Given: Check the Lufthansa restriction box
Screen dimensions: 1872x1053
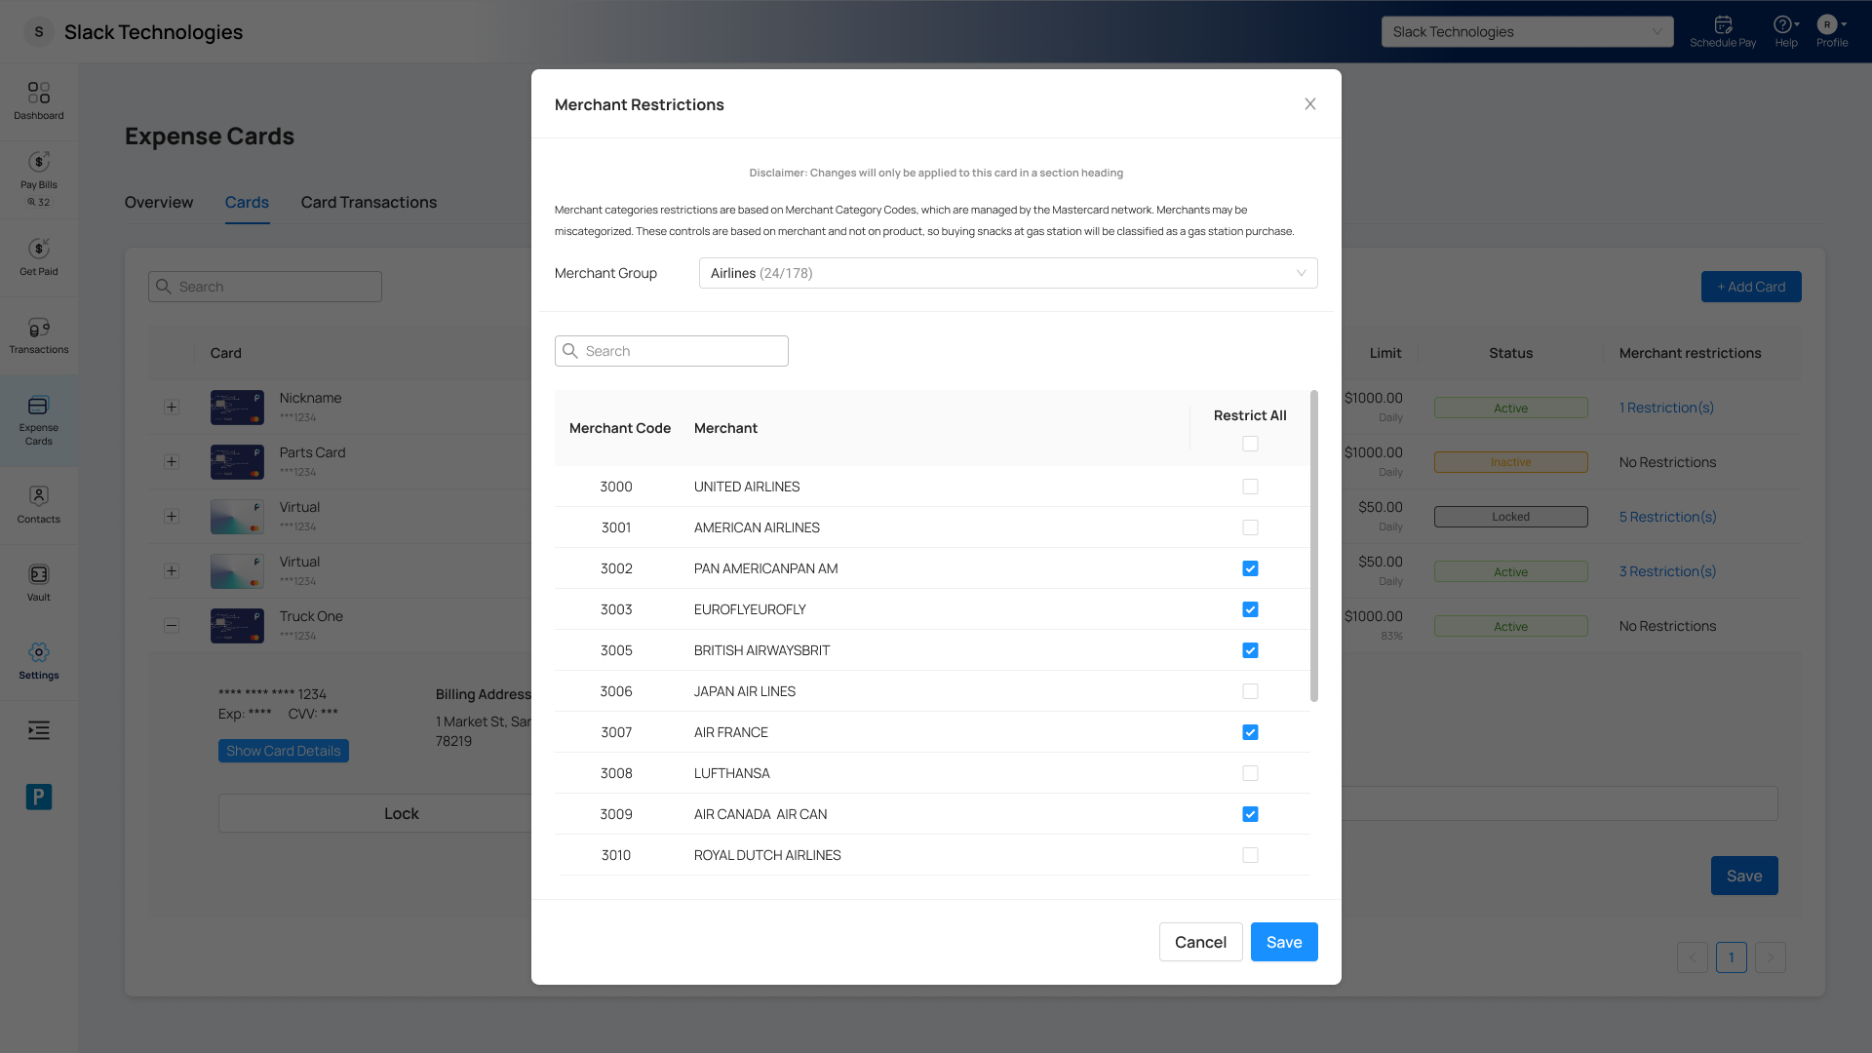Looking at the screenshot, I should coord(1250,773).
